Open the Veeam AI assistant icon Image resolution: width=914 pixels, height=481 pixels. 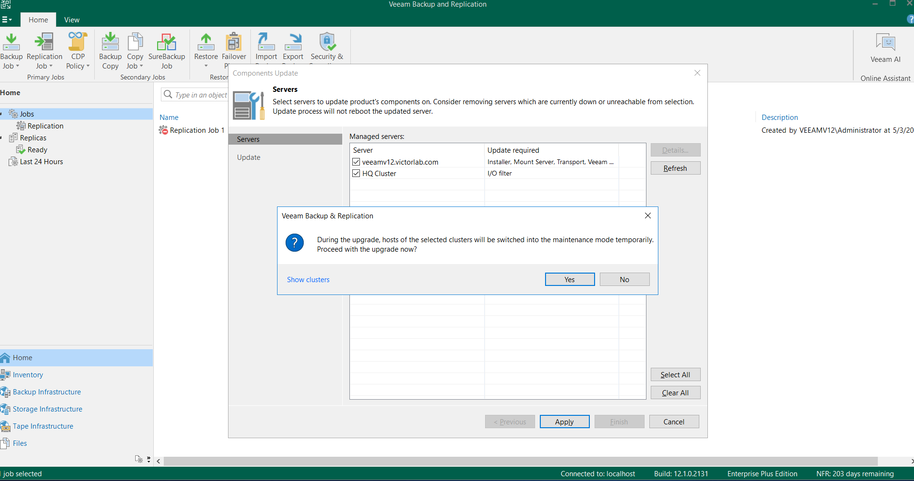tap(885, 43)
